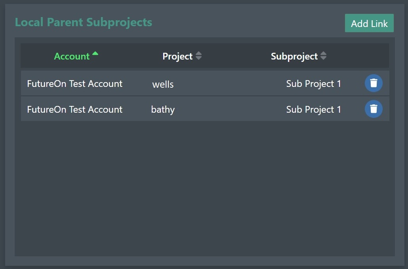Delete the bathy project link
Viewport: 408px width, 269px height.
[x=374, y=109]
